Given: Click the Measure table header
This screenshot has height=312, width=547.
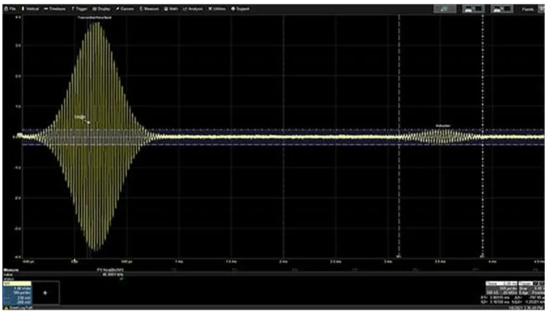Looking at the screenshot, I should 11,270.
